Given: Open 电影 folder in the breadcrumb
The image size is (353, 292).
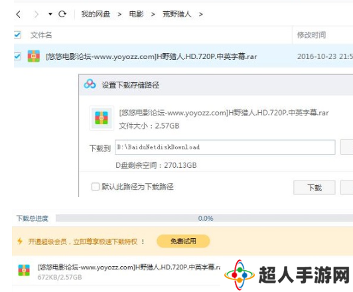Looking at the screenshot, I should coord(136,14).
